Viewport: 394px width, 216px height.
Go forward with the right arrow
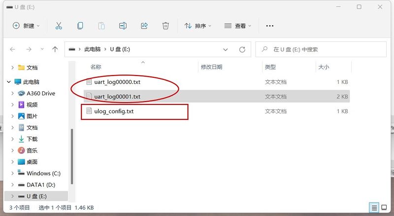[x=29, y=49]
